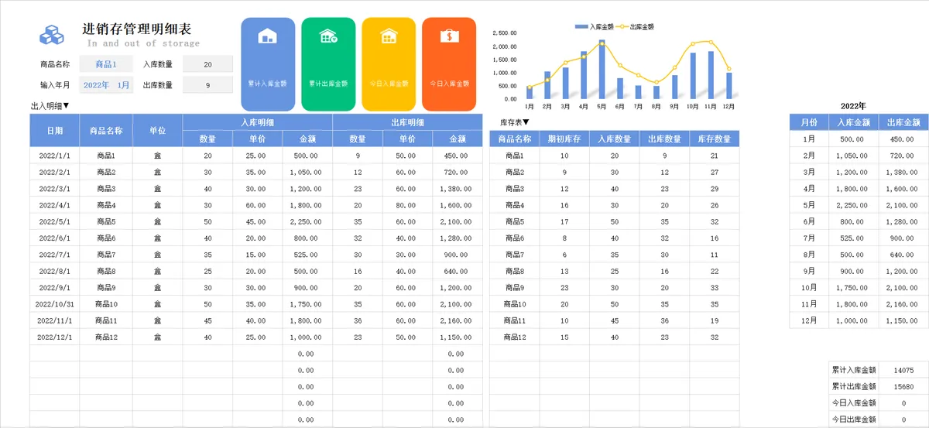Viewport: 929px width, 428px height.
Task: Click the 入库明细 merged header
Action: [258, 122]
